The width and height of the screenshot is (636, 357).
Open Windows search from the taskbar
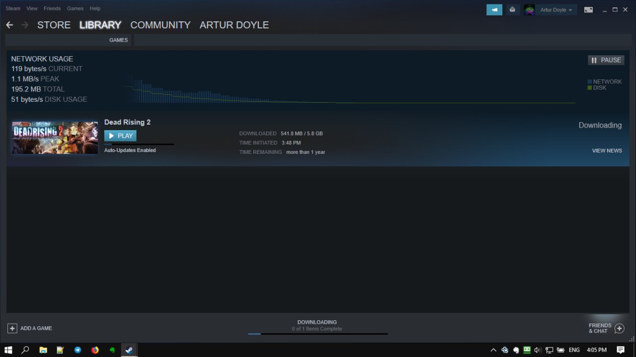25,350
